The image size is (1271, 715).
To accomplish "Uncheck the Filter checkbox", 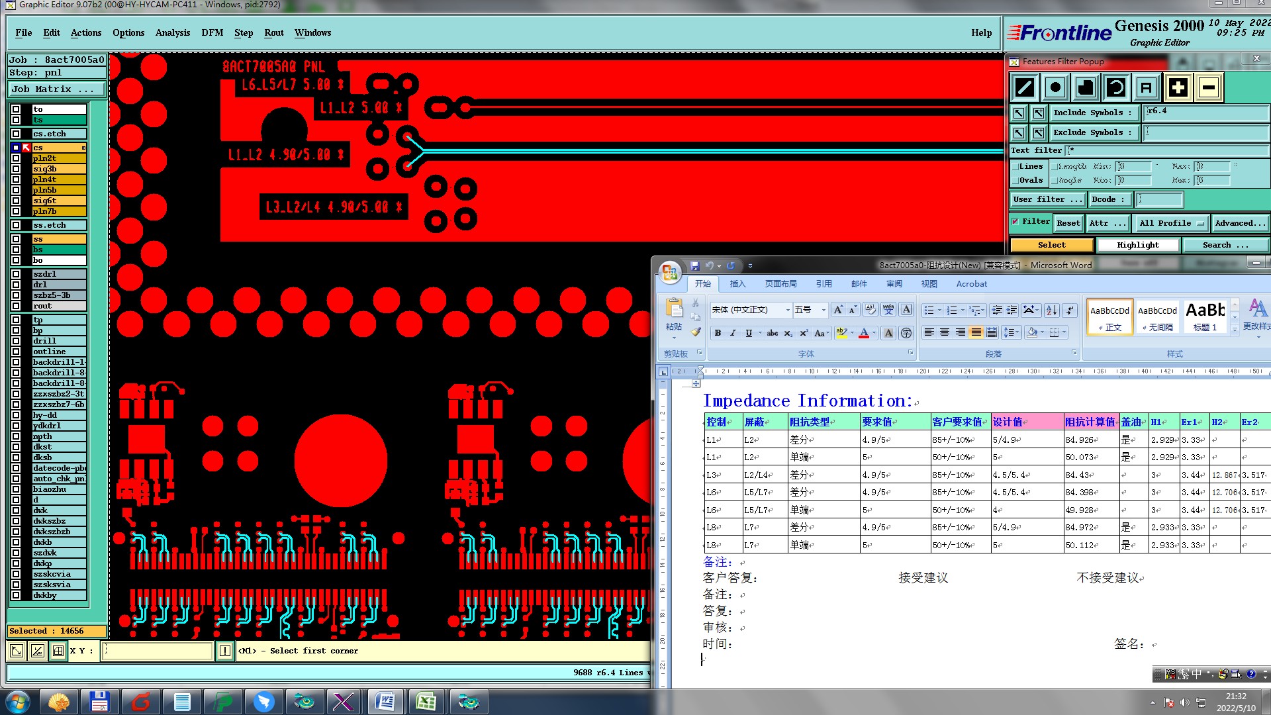I will (x=1015, y=222).
